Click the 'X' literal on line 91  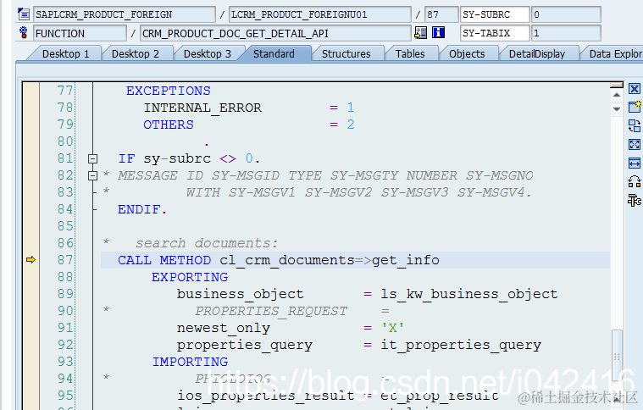[392, 328]
